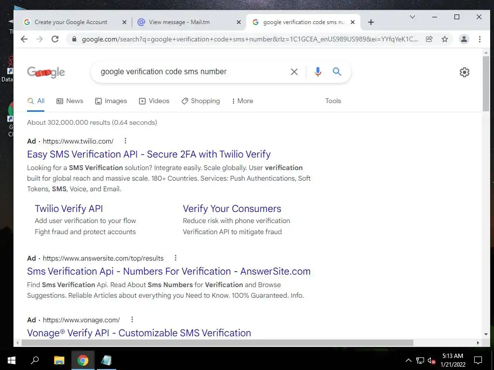Close the Create your Google Account tab

[x=124, y=22]
